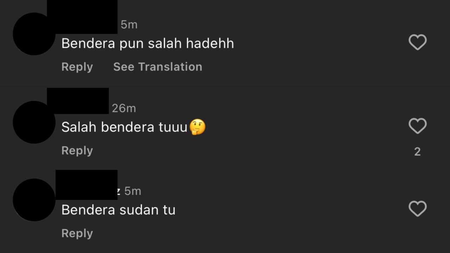Tap the heart beside "Bendera sudan tu"

(x=418, y=209)
